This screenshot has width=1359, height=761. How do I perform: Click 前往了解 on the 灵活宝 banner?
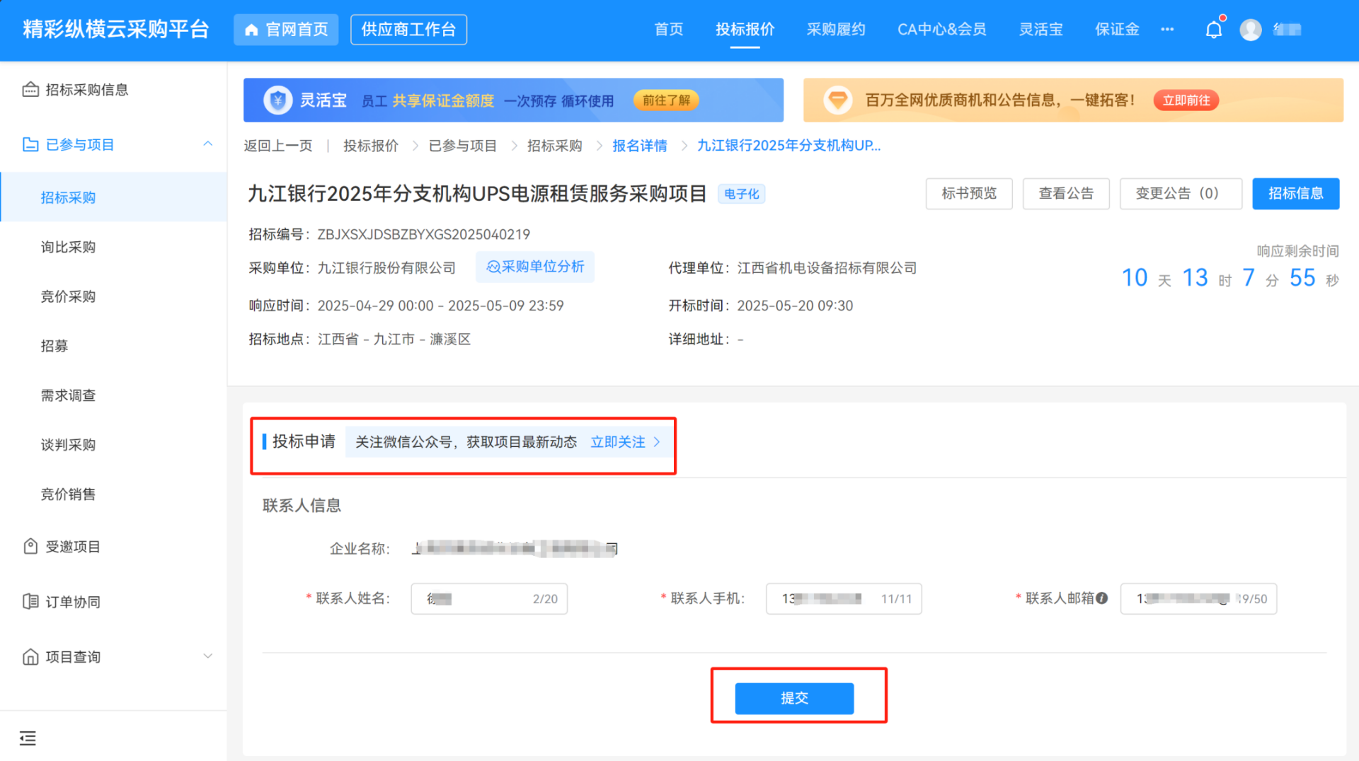point(666,100)
